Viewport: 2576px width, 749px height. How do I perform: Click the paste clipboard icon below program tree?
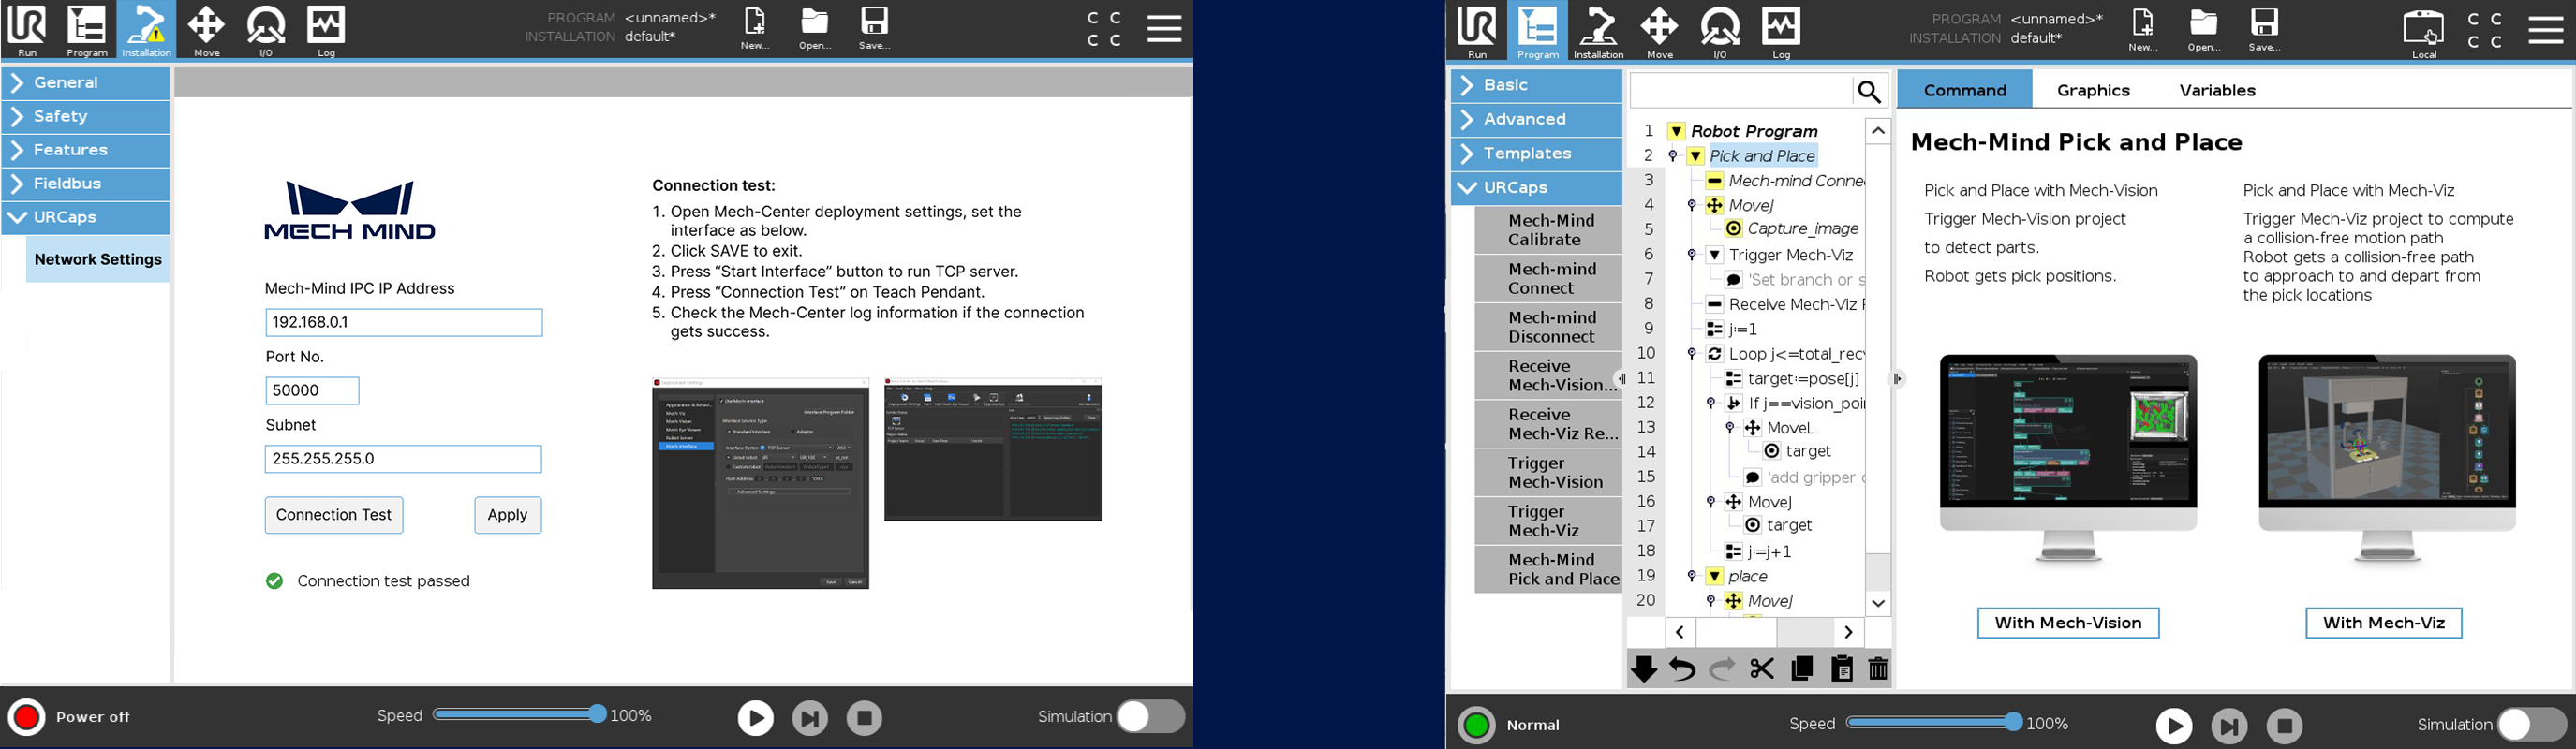[x=1841, y=669]
